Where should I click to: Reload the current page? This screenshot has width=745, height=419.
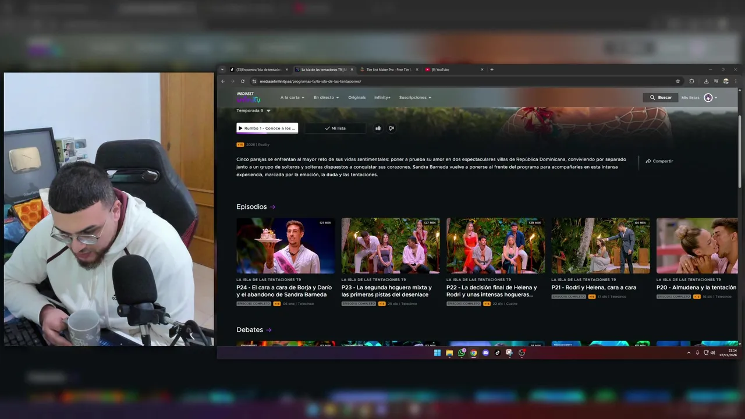point(243,81)
